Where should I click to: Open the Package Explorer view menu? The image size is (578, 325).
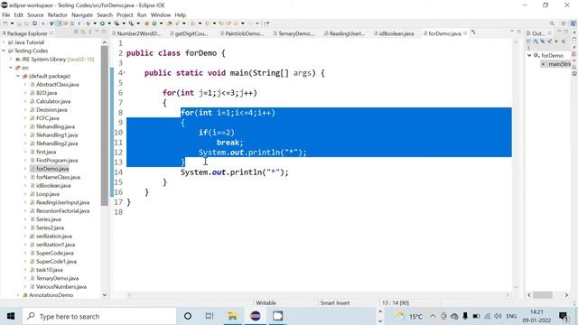click(90, 32)
